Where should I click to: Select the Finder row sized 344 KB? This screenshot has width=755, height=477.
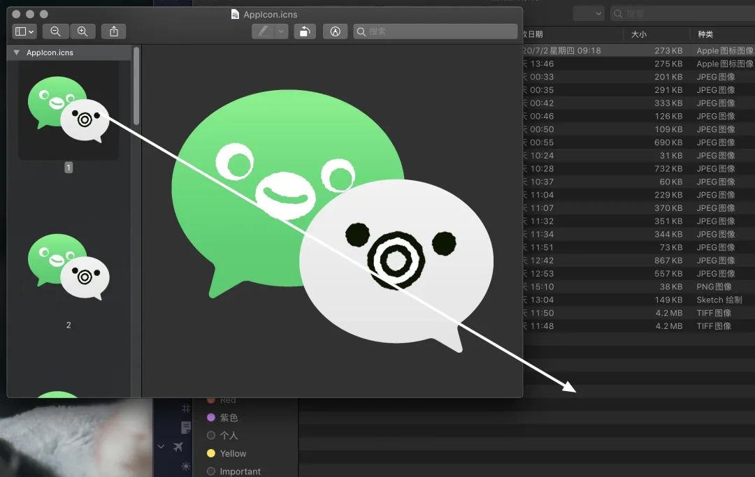pyautogui.click(x=639, y=234)
